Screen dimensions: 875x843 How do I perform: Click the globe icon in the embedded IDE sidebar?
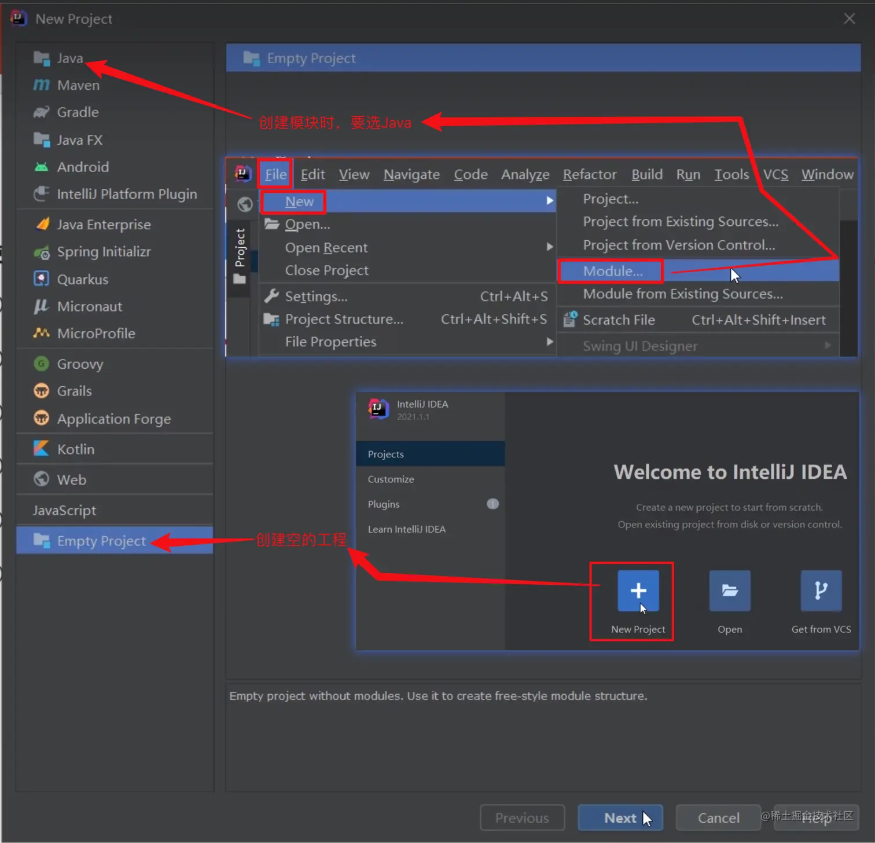click(x=245, y=204)
